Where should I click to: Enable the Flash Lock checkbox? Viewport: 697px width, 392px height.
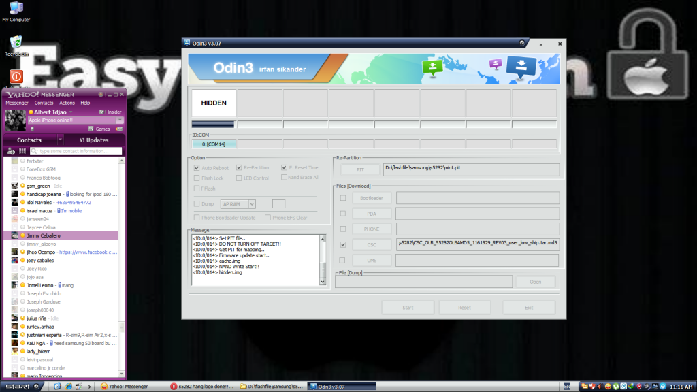[197, 178]
